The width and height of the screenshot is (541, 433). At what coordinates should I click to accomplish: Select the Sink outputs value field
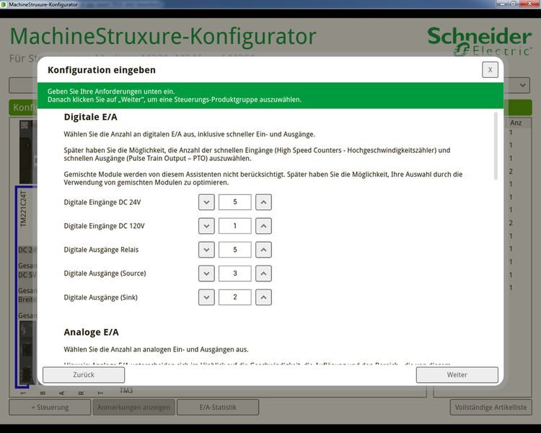[x=235, y=297]
